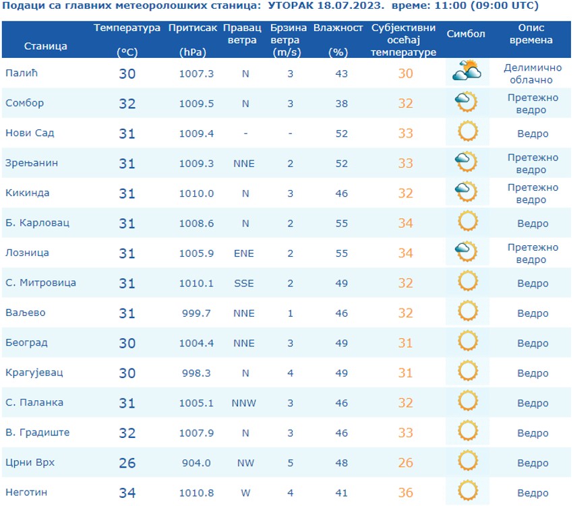Select the station name С. Паланка
Viewport: 573px width, 506px height.
click(x=34, y=402)
